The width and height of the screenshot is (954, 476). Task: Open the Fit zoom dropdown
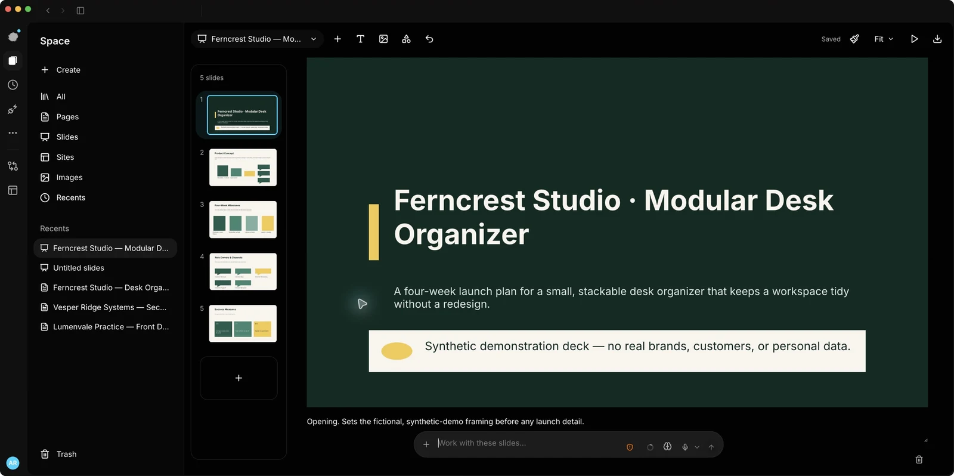pos(884,39)
